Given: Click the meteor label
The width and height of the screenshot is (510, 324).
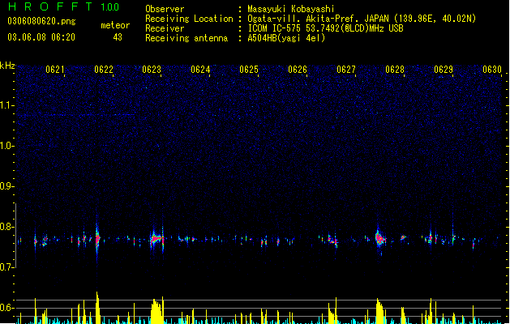Looking at the screenshot, I should coord(115,25).
